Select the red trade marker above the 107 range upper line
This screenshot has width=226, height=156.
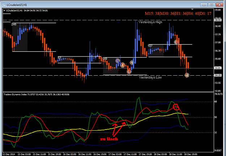(x=176, y=42)
